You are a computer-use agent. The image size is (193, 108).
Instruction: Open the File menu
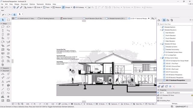2,4
